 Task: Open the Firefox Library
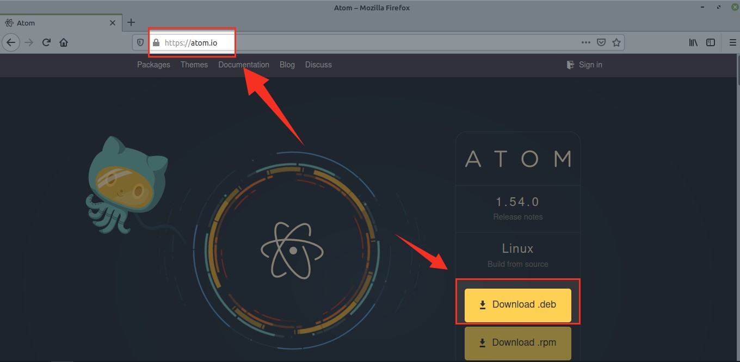pos(693,42)
